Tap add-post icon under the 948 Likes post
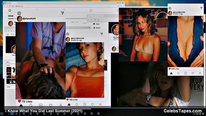206x116 pixels. pyautogui.click(x=186, y=73)
